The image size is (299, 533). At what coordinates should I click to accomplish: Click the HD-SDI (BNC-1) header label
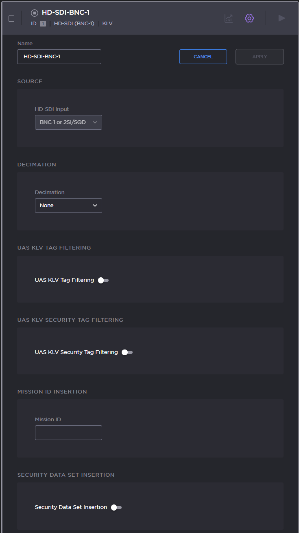(74, 24)
